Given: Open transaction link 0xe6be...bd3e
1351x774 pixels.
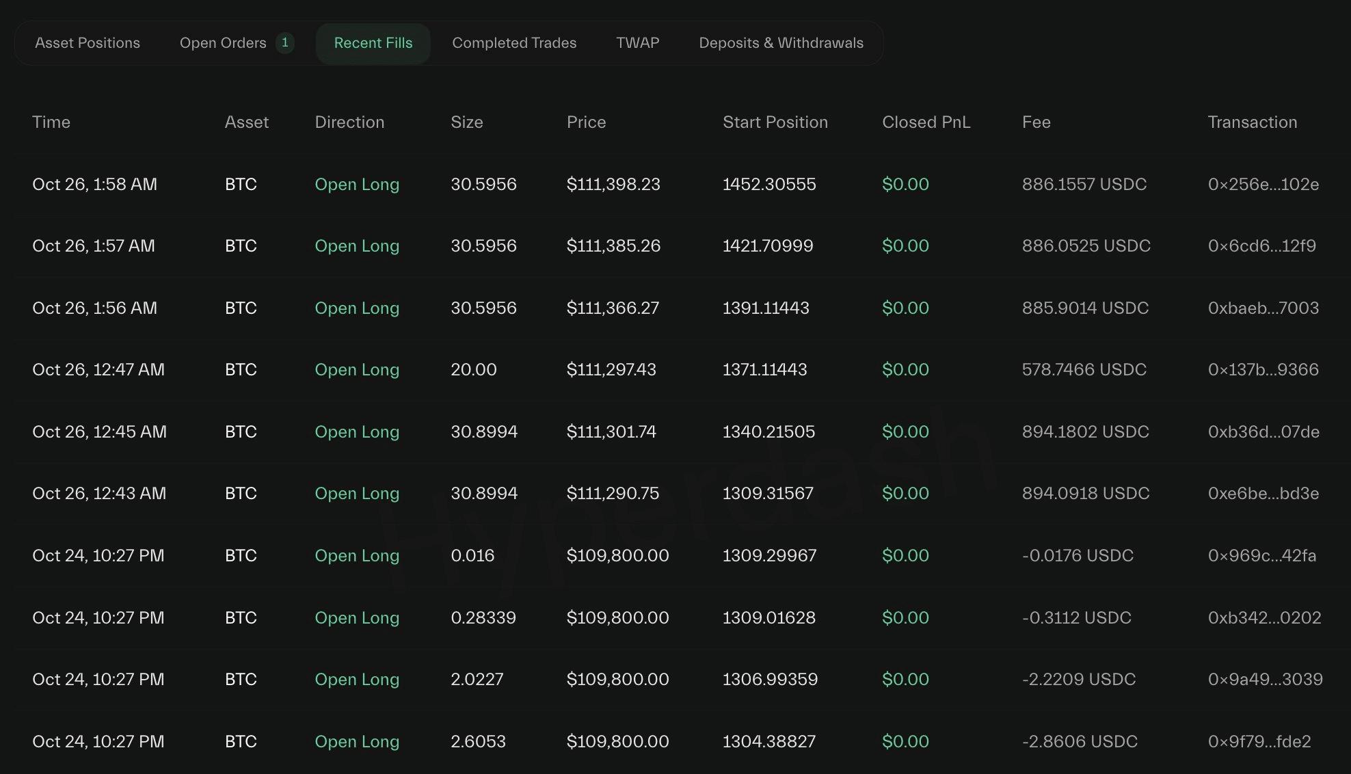Looking at the screenshot, I should (x=1263, y=494).
